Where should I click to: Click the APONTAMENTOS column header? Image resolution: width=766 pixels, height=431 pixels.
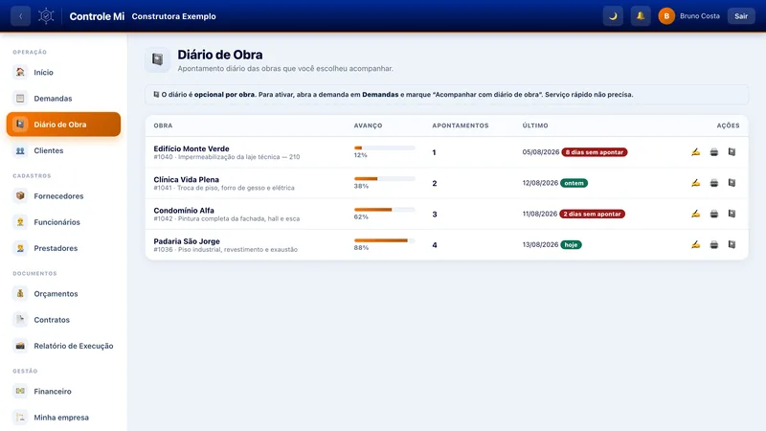pos(461,125)
